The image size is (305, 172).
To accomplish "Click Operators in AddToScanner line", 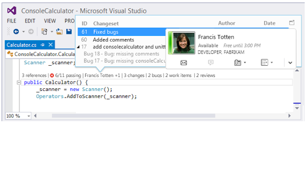I will (50, 96).
